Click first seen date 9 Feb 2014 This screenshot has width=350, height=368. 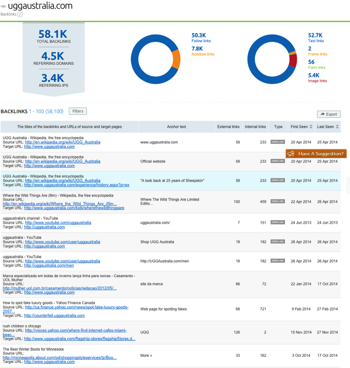coord(301,309)
